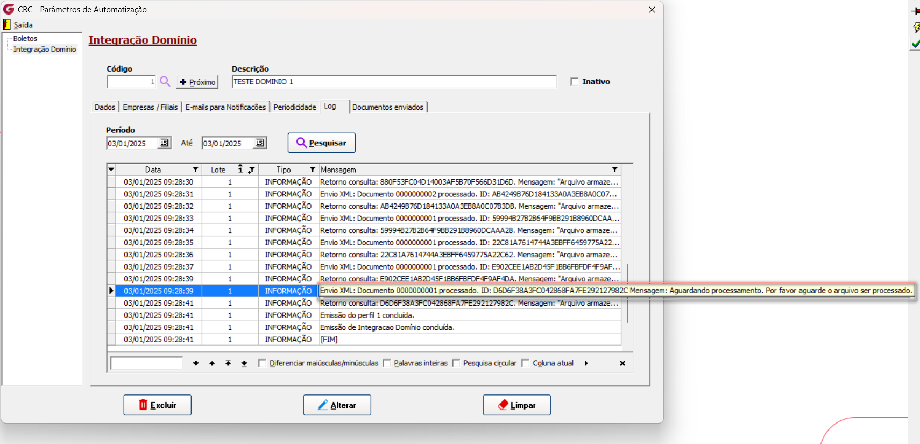Screen dimensions: 920x444
Task: Open the end date calendar picker
Action: 260,143
